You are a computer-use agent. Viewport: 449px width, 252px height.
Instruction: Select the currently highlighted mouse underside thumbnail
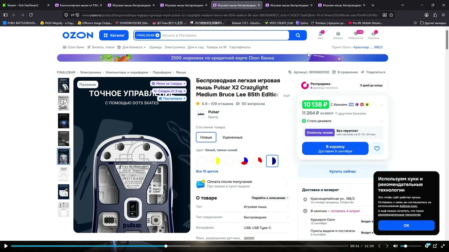click(x=63, y=156)
